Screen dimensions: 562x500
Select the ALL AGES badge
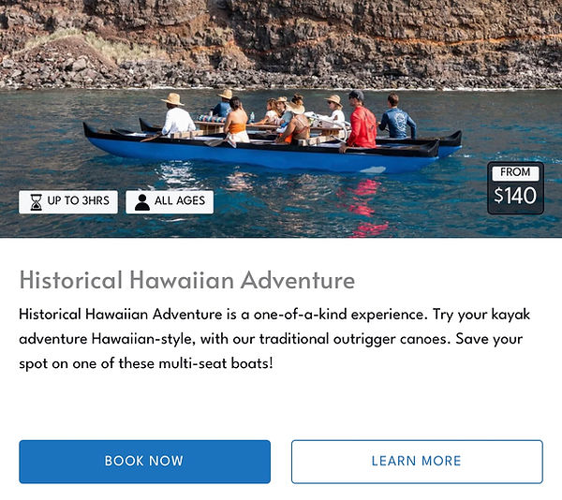click(x=170, y=202)
